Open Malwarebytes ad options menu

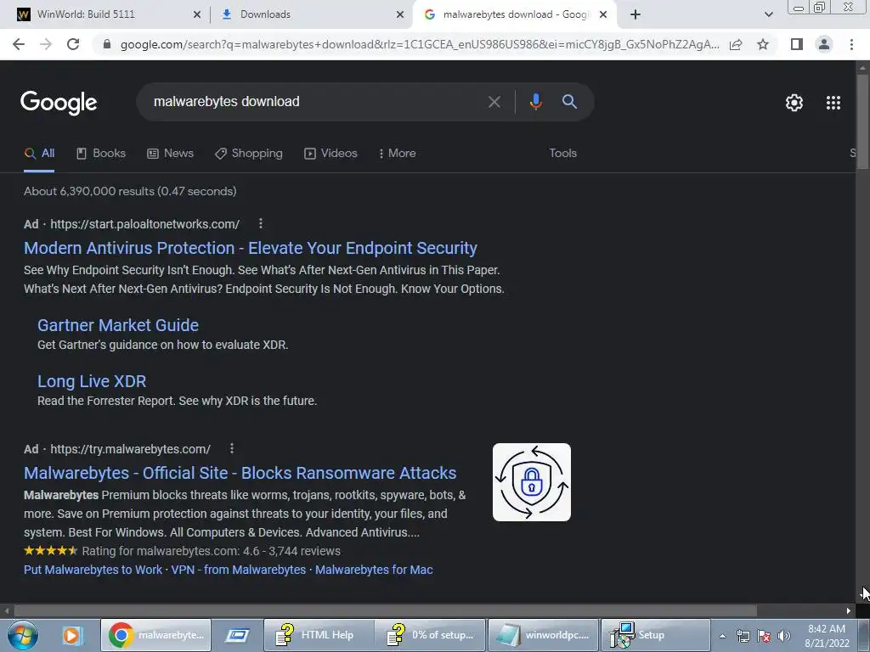click(231, 448)
